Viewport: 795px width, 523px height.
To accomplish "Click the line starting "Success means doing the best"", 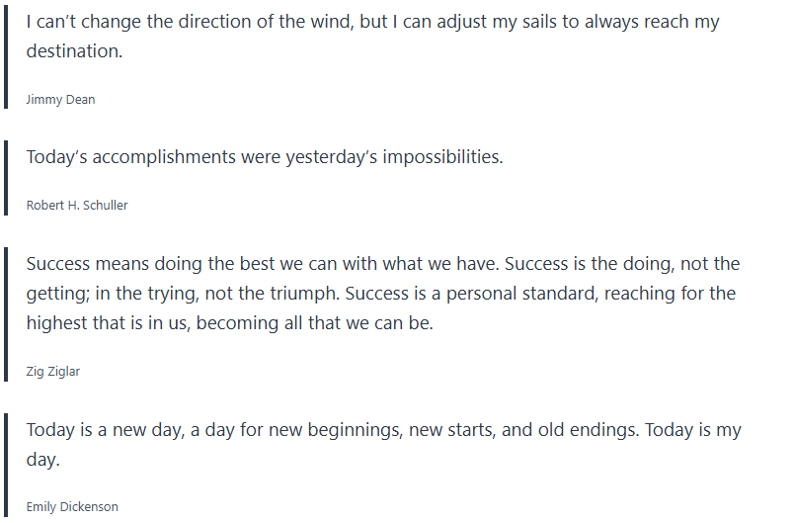I will [382, 264].
